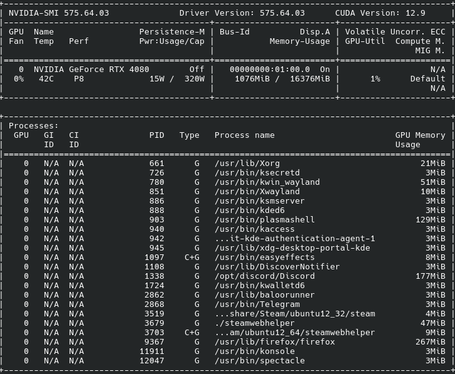Select the GPU name NVIDIA GeForce RTX 4080

92,70
